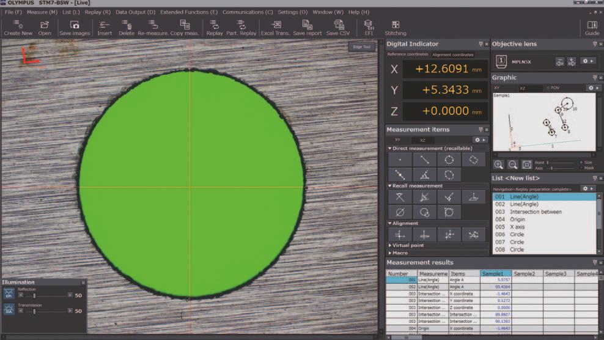Select the point direct measurement tool
The width and height of the screenshot is (604, 340).
pos(400,160)
